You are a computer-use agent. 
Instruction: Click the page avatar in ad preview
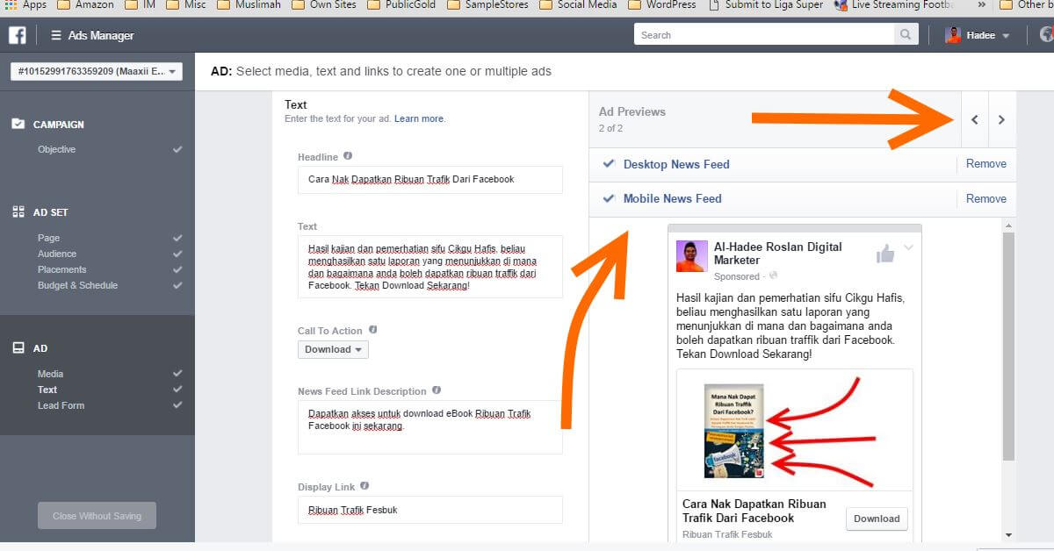[x=691, y=256]
